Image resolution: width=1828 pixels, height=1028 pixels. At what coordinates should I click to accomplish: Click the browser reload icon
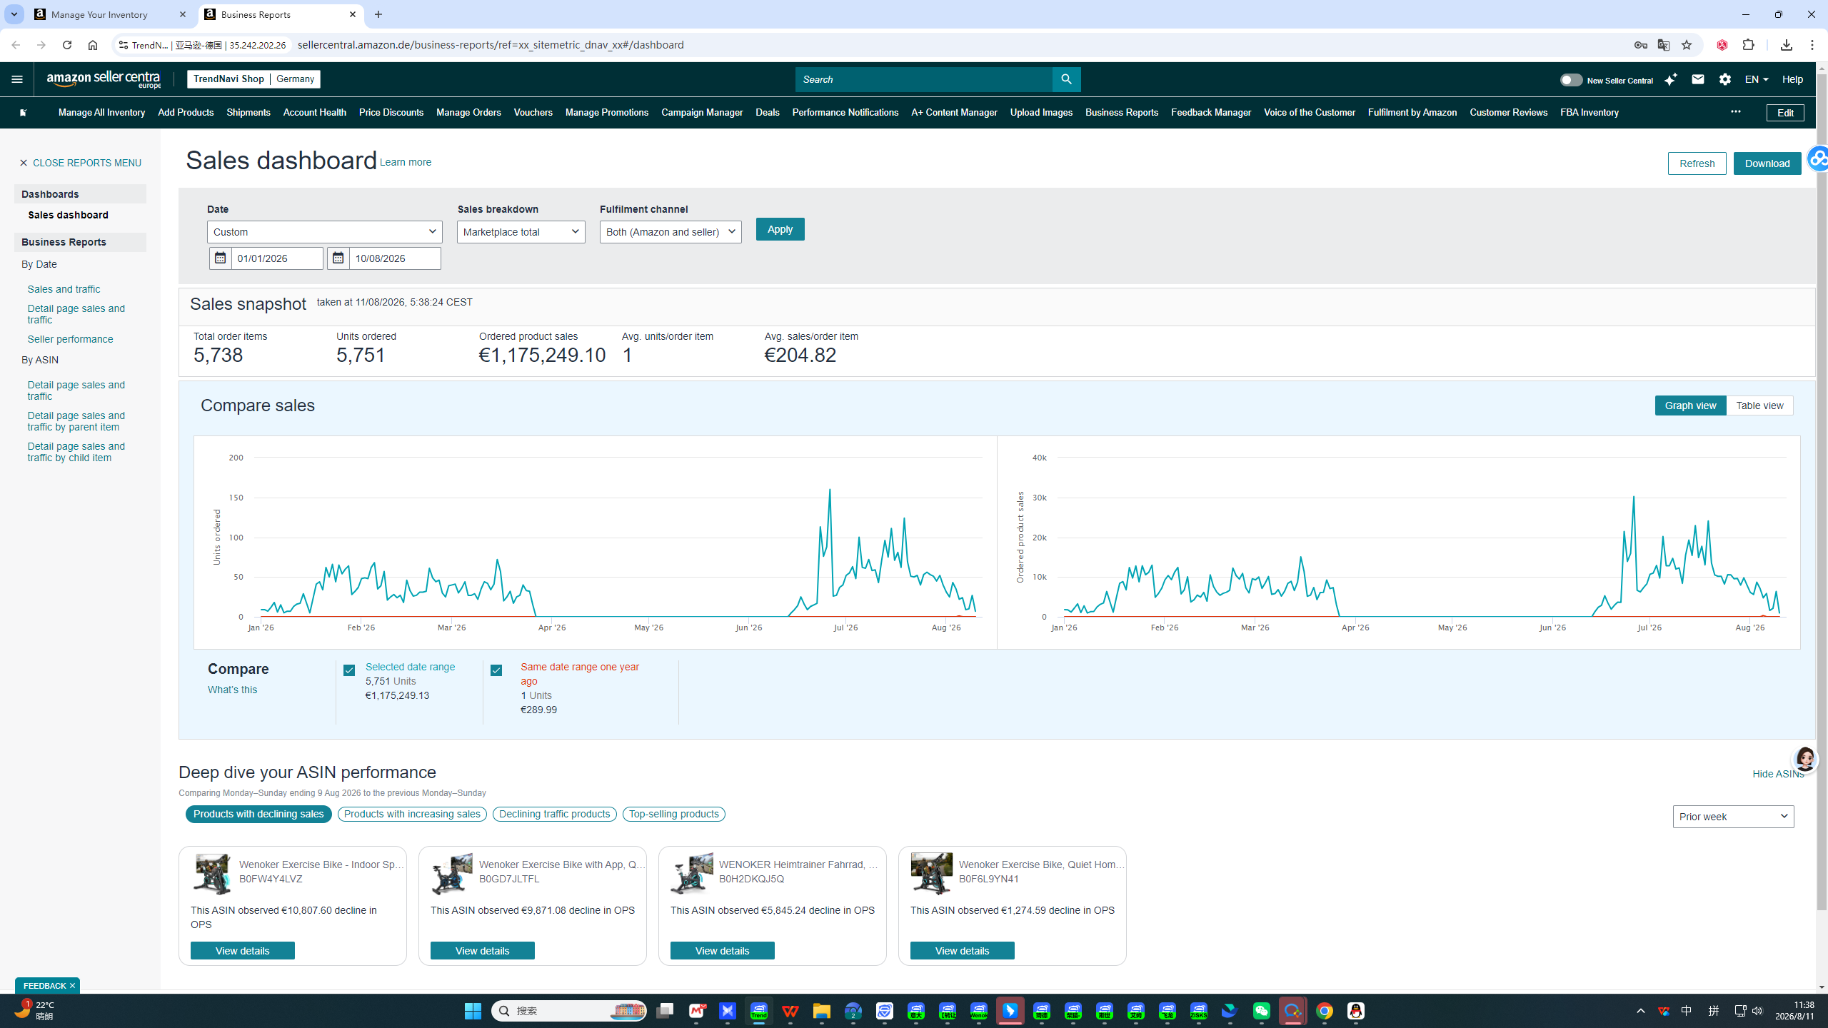pyautogui.click(x=67, y=45)
